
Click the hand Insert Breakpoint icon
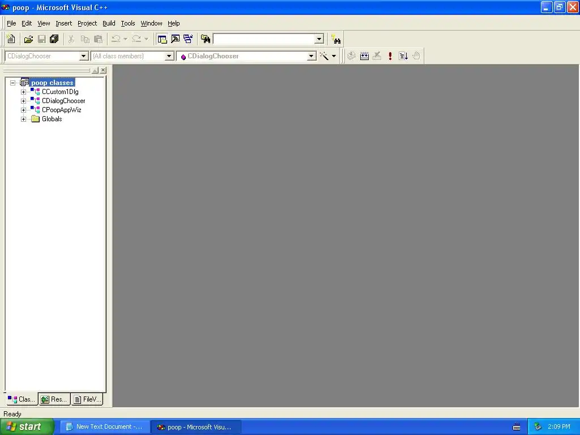416,56
